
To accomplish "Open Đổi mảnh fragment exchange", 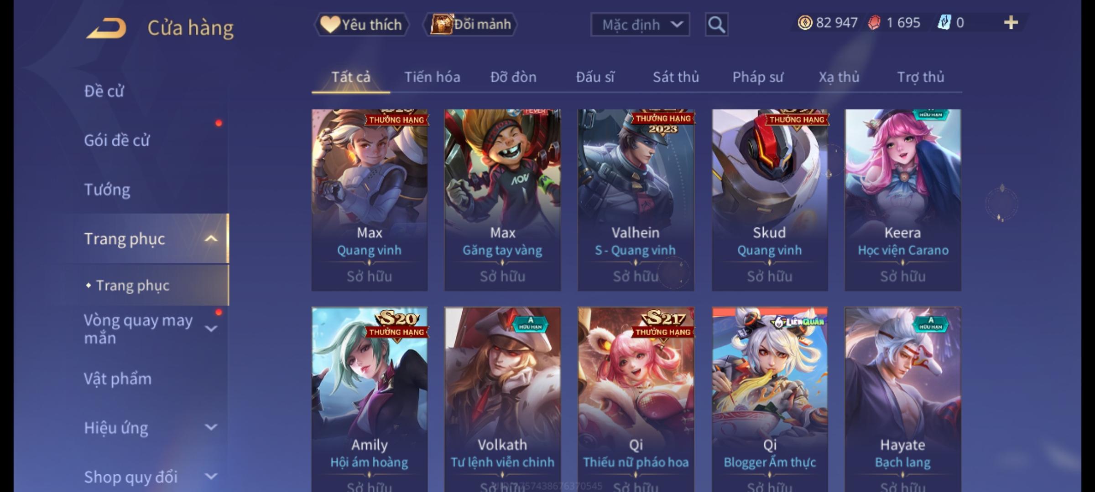I will [x=470, y=24].
